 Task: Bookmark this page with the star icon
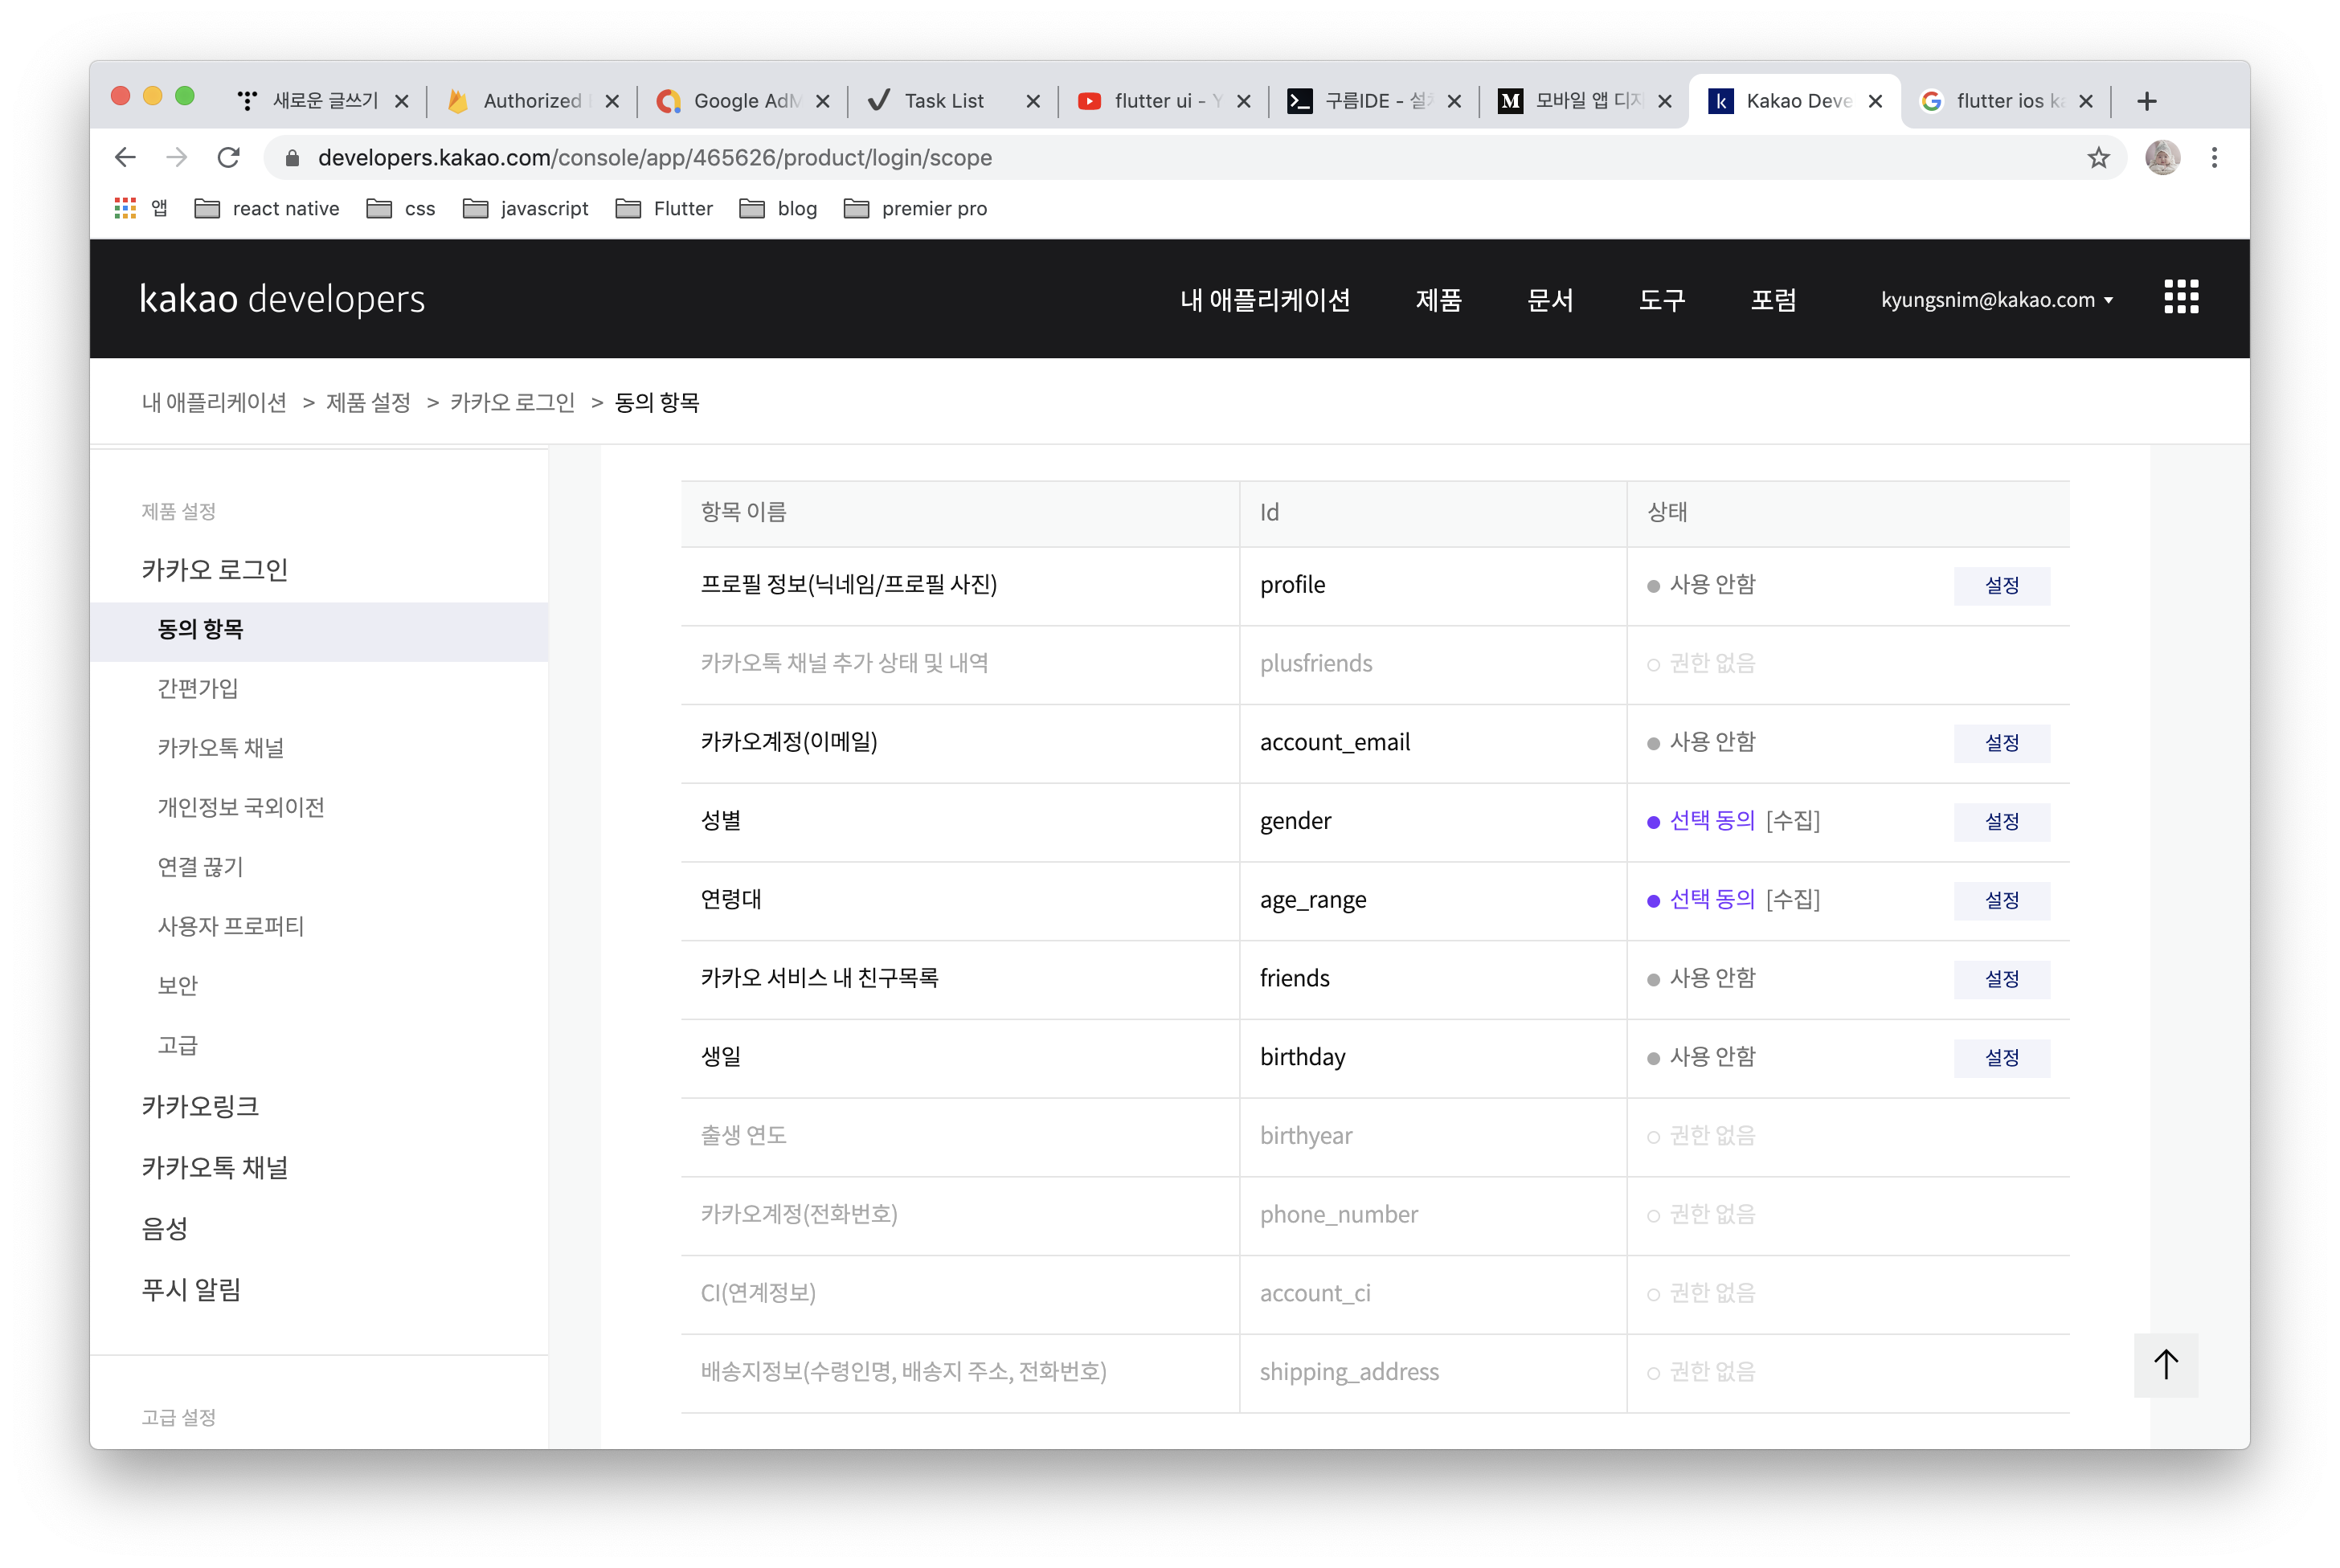2098,158
